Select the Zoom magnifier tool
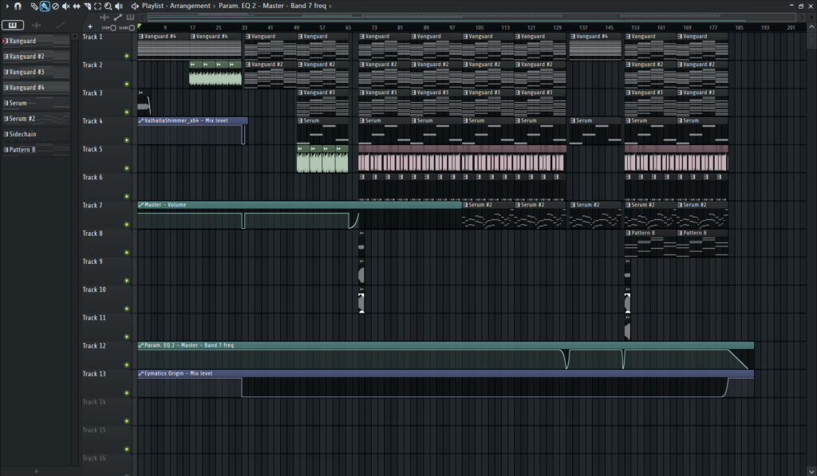Image resolution: width=817 pixels, height=476 pixels. pyautogui.click(x=108, y=6)
